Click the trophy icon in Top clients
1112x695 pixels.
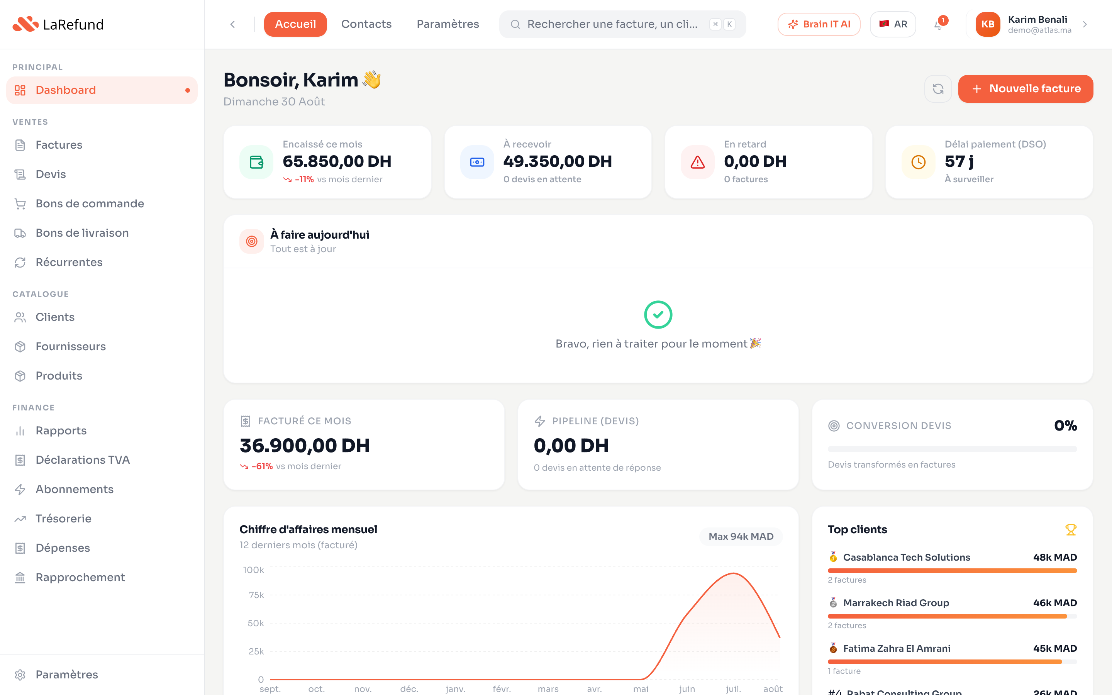pyautogui.click(x=1071, y=529)
